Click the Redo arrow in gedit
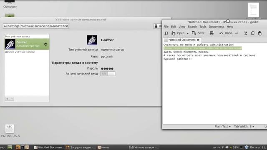The width and height of the screenshot is (267, 150). click(237, 33)
